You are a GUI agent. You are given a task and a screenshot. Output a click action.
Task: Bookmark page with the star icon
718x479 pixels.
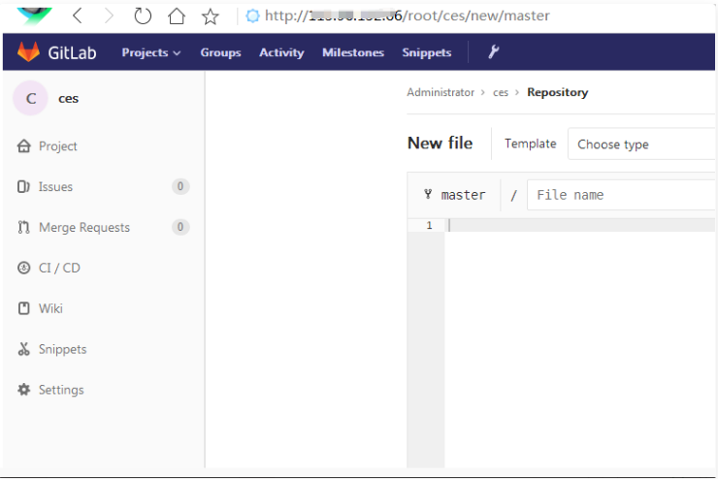click(x=210, y=16)
